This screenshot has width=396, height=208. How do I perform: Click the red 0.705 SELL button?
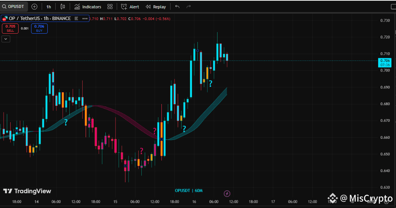[10, 28]
